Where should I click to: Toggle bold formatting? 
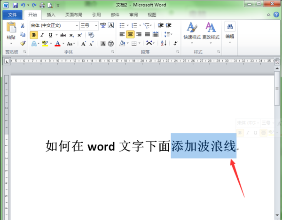(x=34, y=35)
